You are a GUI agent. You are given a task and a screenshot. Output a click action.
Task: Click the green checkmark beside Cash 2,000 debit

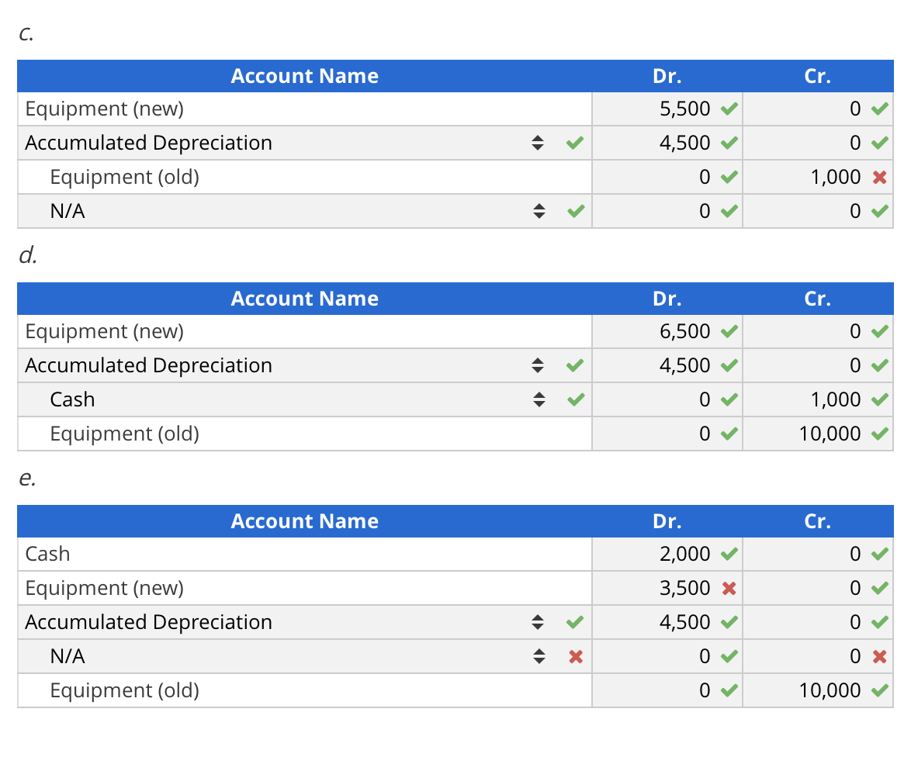click(x=729, y=554)
